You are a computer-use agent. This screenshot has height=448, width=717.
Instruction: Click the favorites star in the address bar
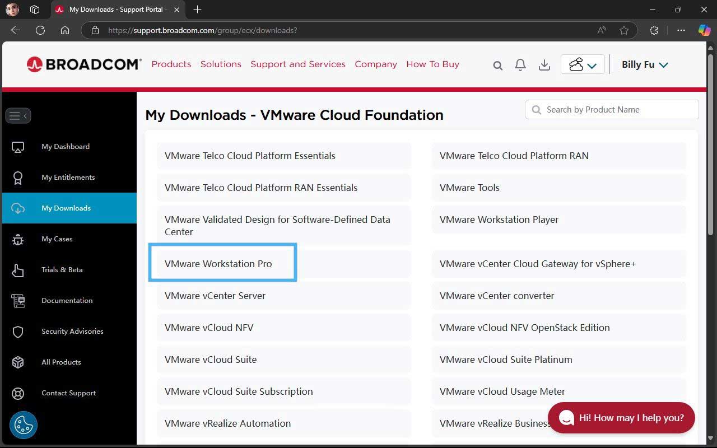pos(624,31)
